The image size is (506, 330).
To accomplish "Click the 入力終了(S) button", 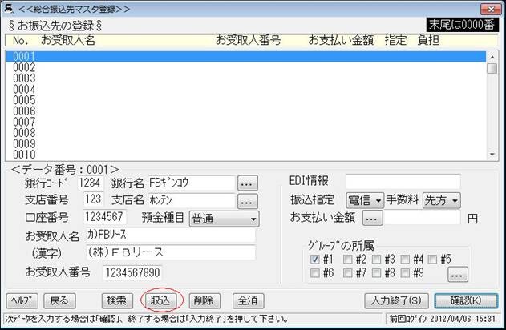I will (x=397, y=300).
